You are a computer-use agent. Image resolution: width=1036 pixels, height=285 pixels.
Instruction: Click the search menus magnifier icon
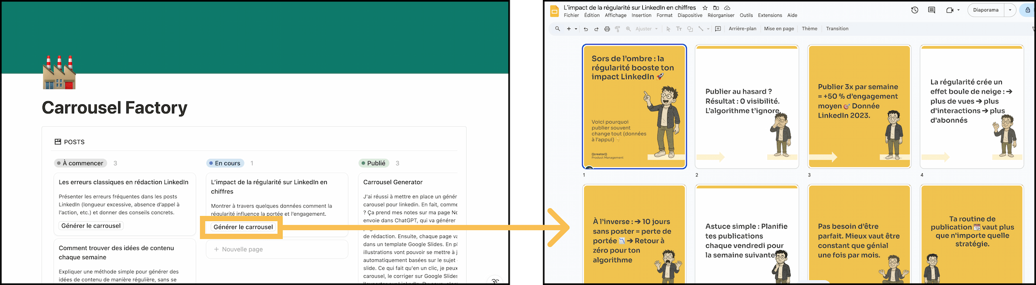[557, 29]
